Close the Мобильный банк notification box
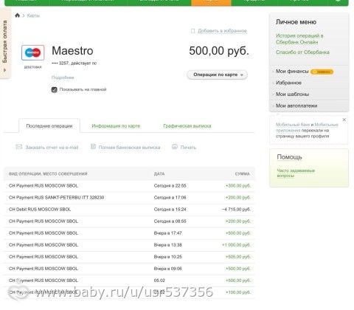The height and width of the screenshot is (310, 354). [x=344, y=120]
